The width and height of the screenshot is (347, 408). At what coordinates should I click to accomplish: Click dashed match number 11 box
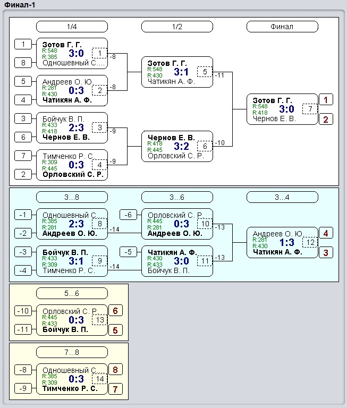tap(205, 261)
